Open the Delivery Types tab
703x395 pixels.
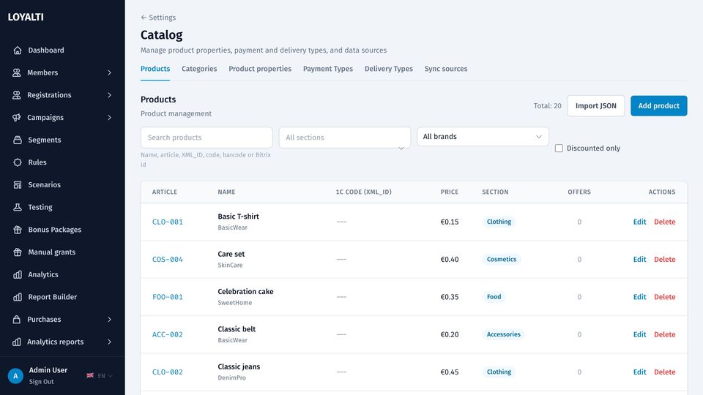tap(389, 69)
